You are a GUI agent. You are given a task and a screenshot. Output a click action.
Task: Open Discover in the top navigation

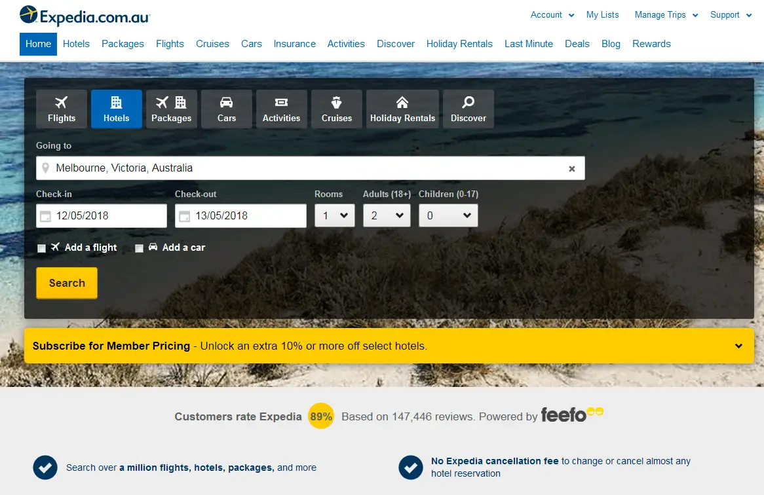point(396,44)
